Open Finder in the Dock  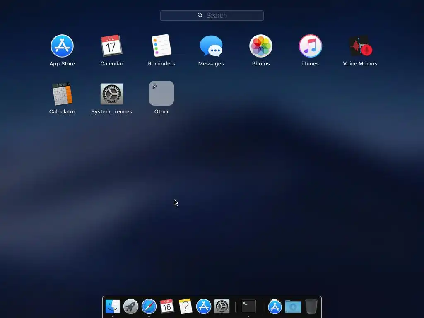[x=113, y=306]
